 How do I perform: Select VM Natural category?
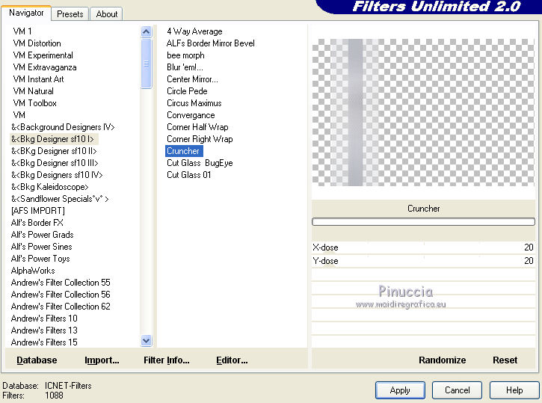click(33, 91)
